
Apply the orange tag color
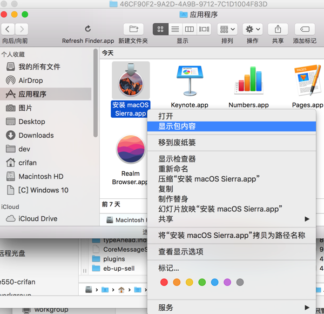click(x=177, y=282)
